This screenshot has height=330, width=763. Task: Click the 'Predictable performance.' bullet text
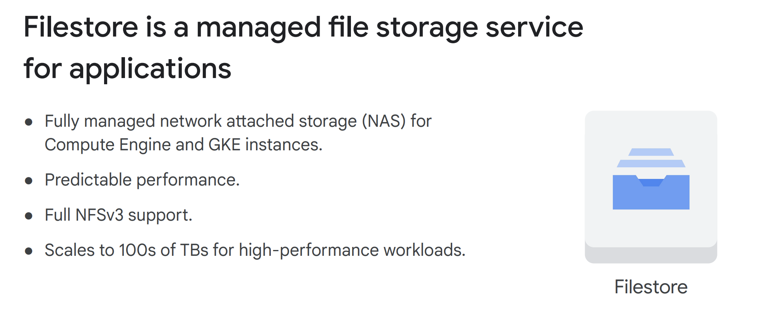pos(142,180)
